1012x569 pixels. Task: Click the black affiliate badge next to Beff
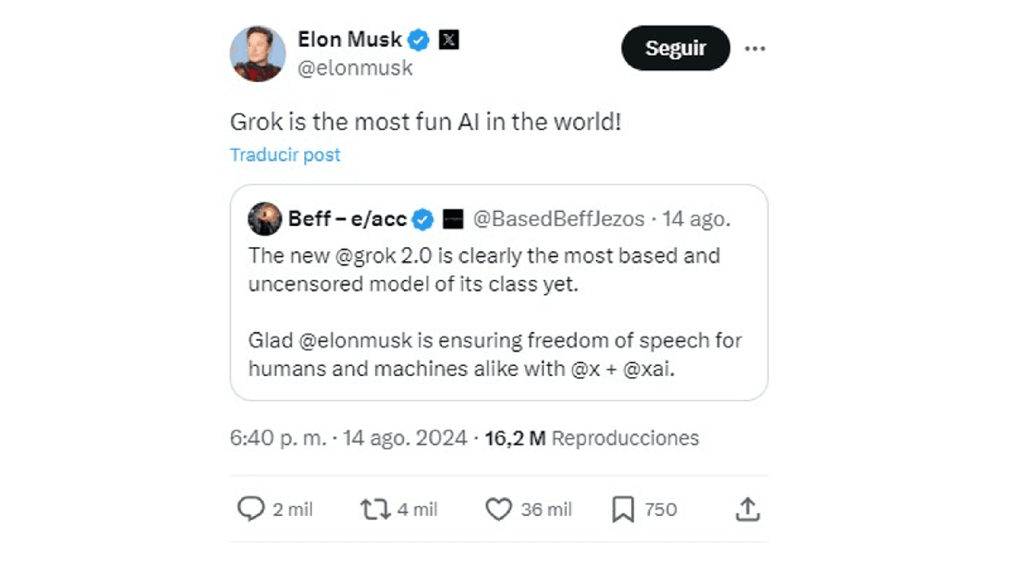coord(453,219)
